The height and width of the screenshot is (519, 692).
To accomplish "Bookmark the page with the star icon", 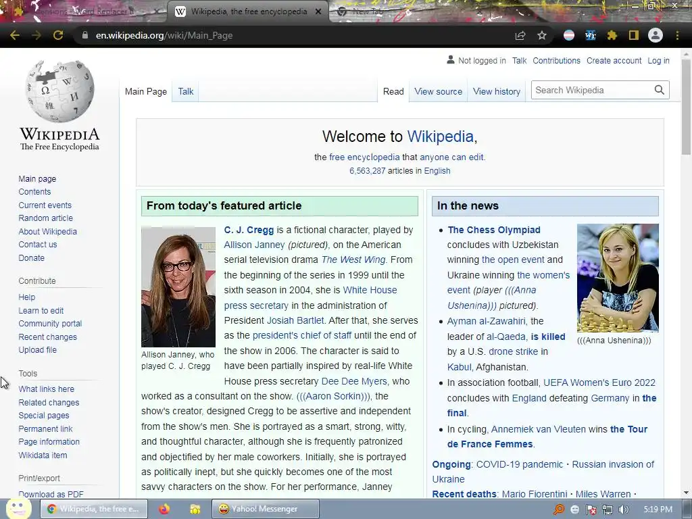I will point(542,35).
